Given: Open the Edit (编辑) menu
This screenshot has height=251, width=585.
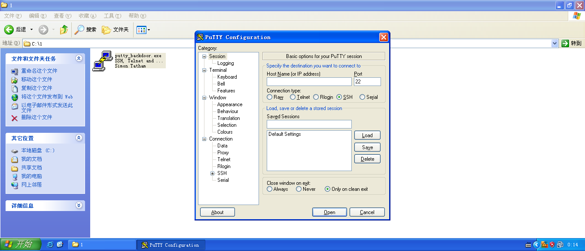Looking at the screenshot, I should 37,16.
